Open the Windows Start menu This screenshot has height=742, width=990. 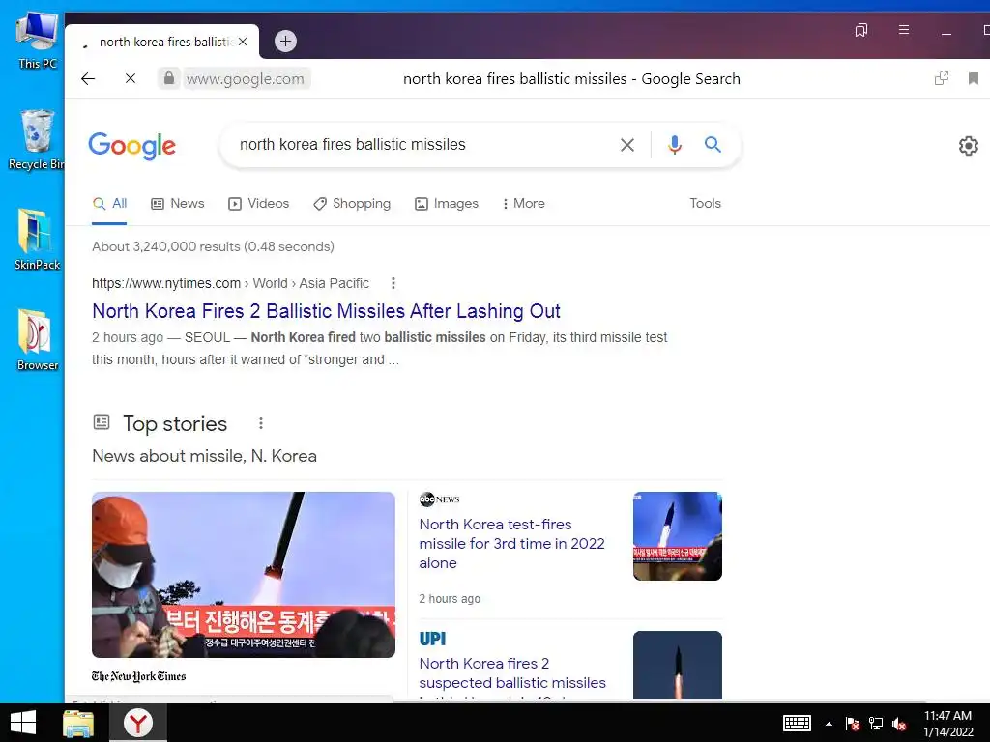tap(23, 723)
